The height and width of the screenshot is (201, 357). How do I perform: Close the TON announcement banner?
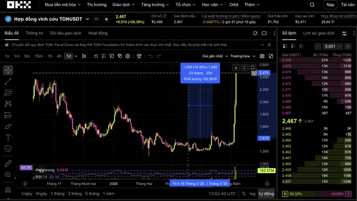pos(269,44)
